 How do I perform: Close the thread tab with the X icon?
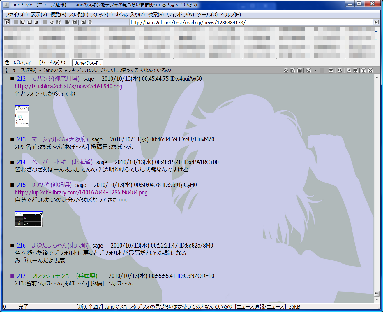click(x=370, y=70)
